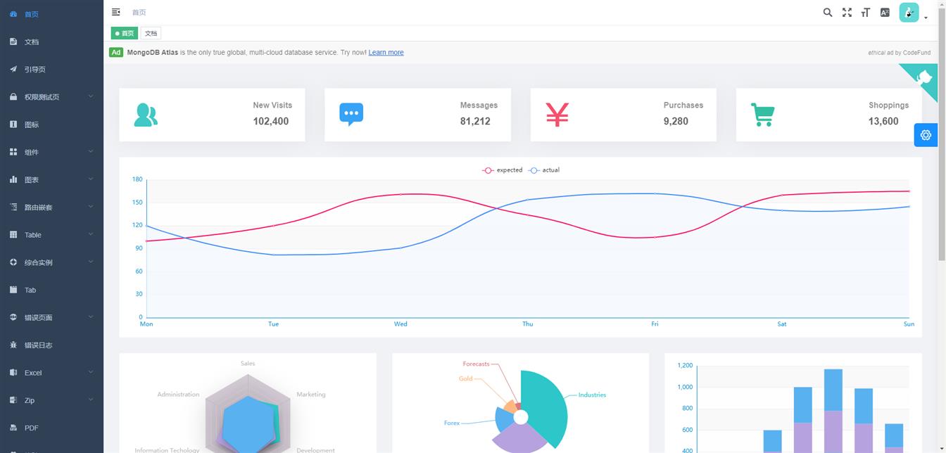Click the Forecasts label on pie chart
946x453 pixels.
coord(476,364)
